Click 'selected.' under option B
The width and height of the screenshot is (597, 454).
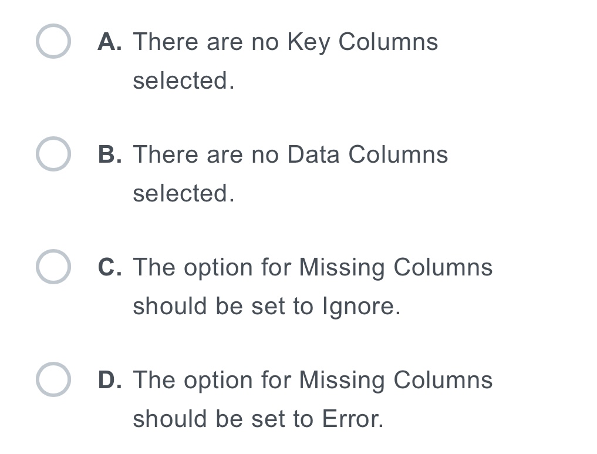[x=184, y=193]
